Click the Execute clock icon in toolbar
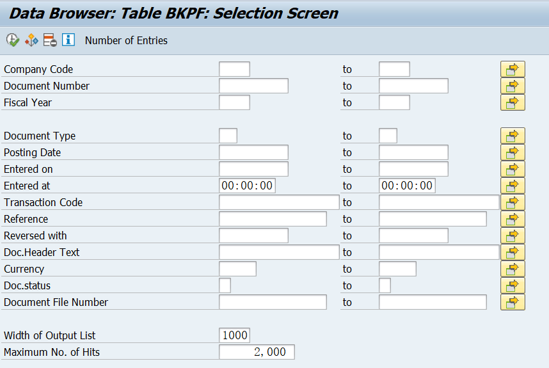 point(13,40)
